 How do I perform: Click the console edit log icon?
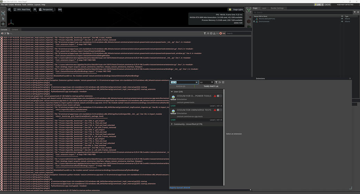point(5,33)
